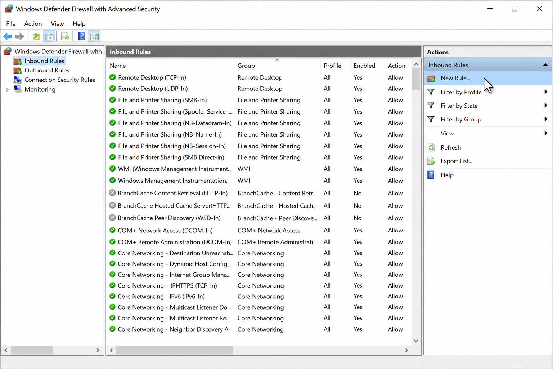Screen dimensions: 553x369
Task: Click Export List toolbar icon
Action: (x=65, y=36)
